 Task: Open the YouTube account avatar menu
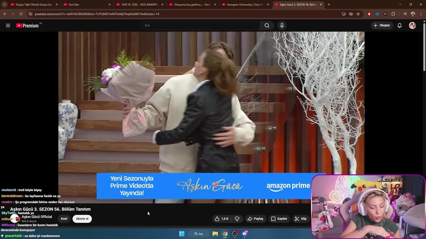pos(412,26)
